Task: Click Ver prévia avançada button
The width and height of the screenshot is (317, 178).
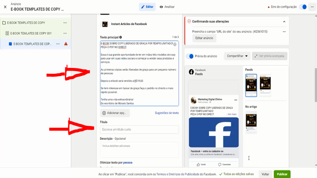Action: pos(270,56)
